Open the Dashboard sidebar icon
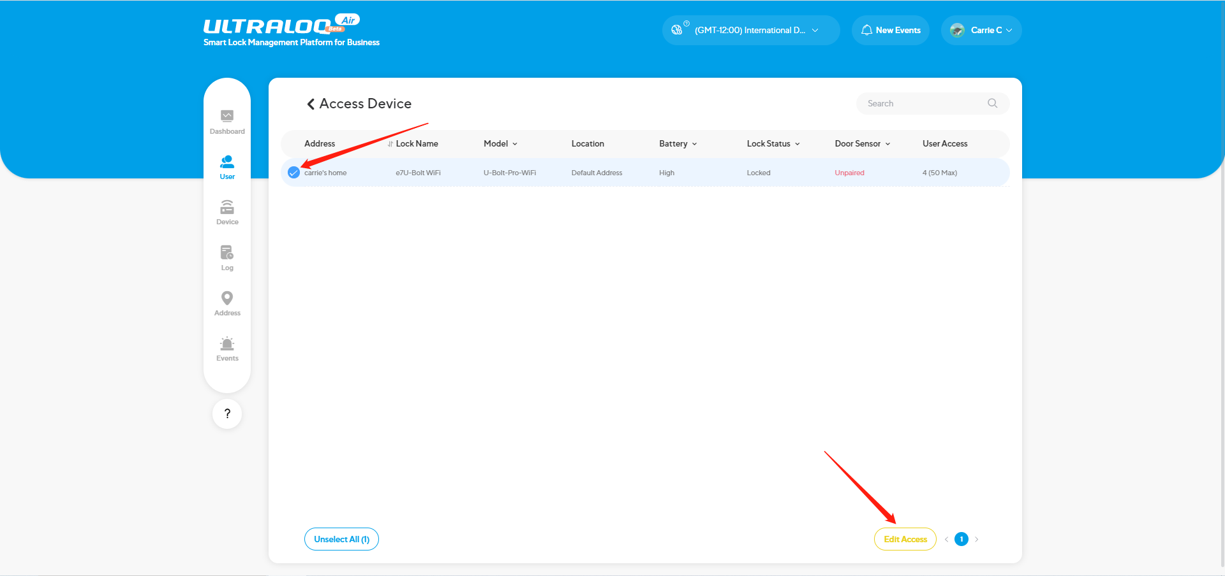The image size is (1225, 576). tap(227, 116)
